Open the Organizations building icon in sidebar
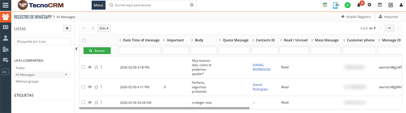This screenshot has height=113, width=406. pos(6,49)
